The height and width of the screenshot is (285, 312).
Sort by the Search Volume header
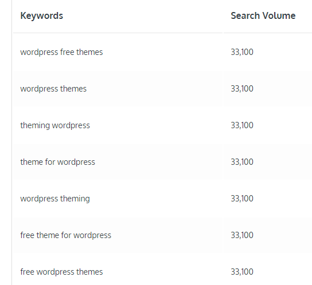263,15
